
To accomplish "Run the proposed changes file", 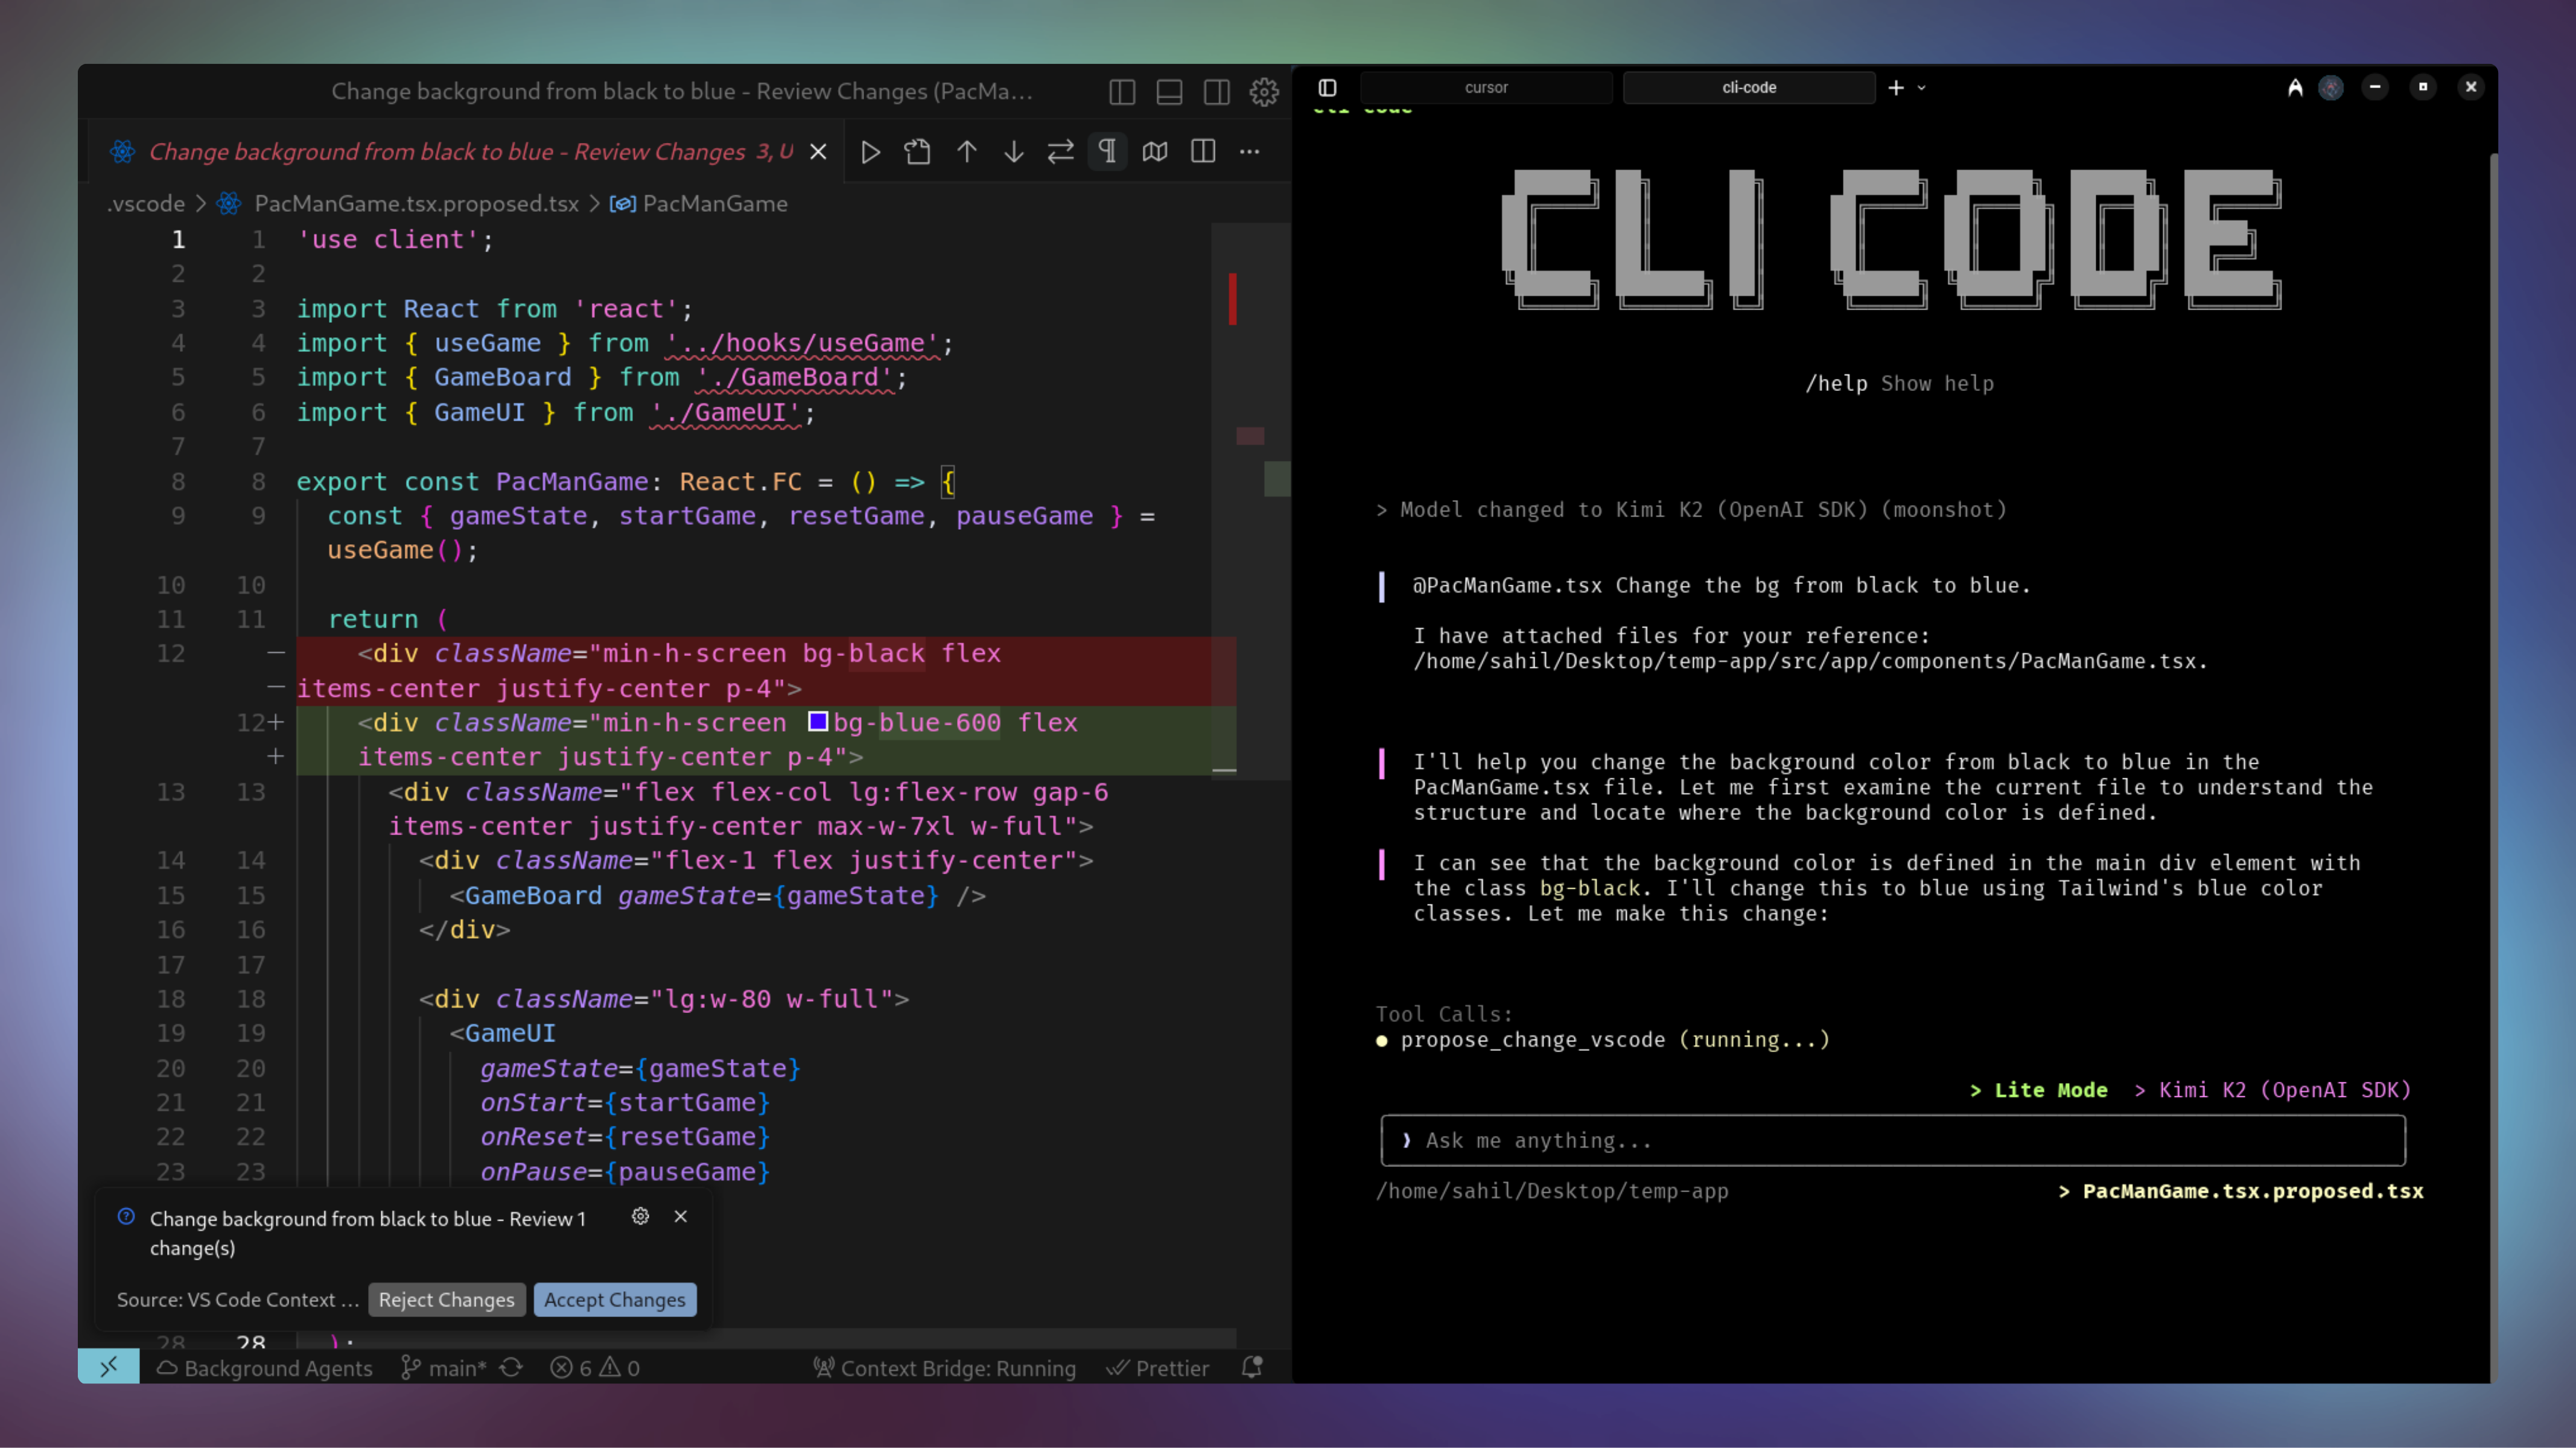I will click(870, 151).
